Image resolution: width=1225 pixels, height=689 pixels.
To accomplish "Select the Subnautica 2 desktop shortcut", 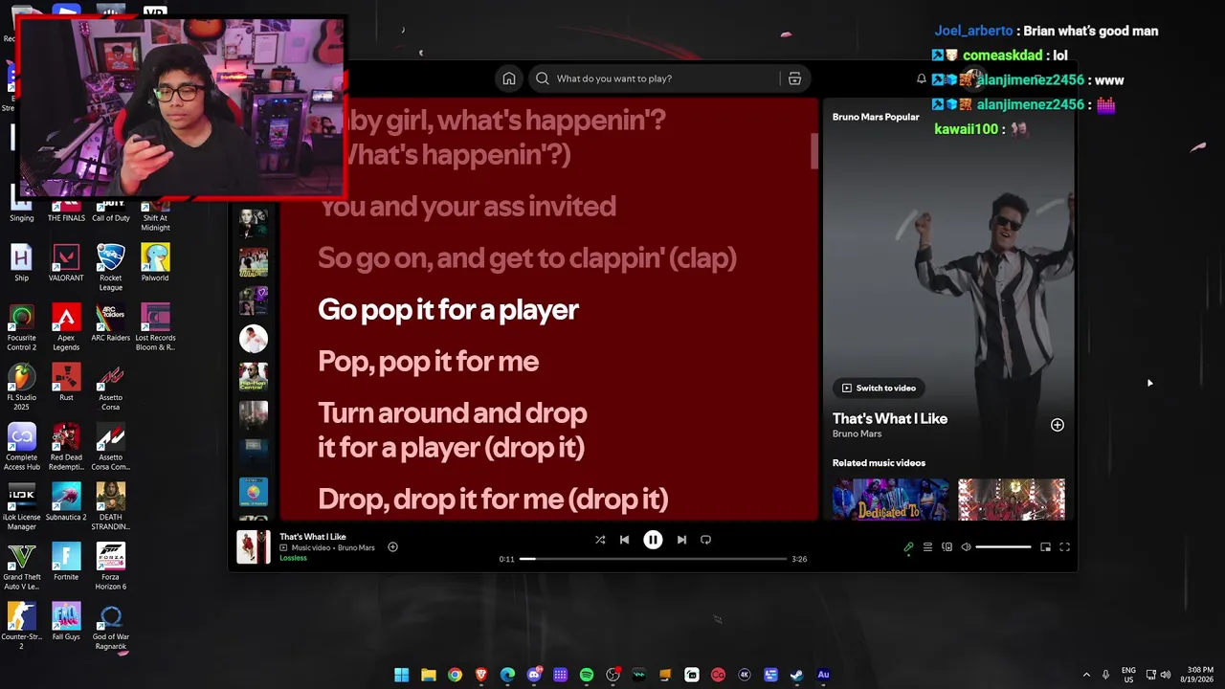I will (66, 501).
